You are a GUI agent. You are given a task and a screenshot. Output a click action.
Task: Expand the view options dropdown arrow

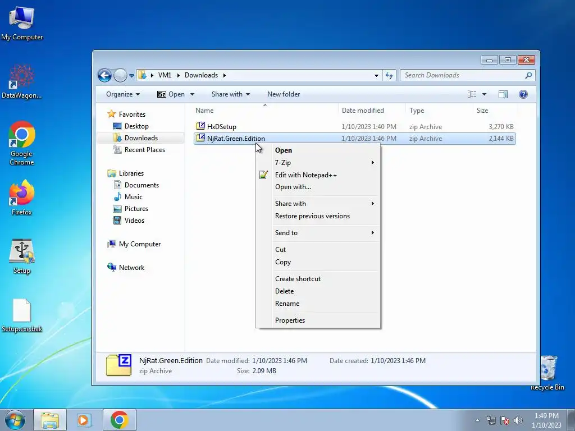[x=484, y=94]
